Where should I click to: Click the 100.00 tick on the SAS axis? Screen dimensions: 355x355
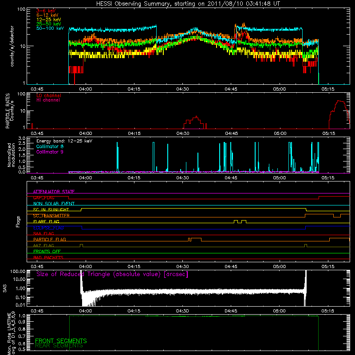tap(18, 272)
